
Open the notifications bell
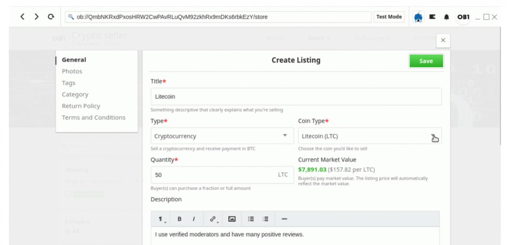[x=446, y=17]
